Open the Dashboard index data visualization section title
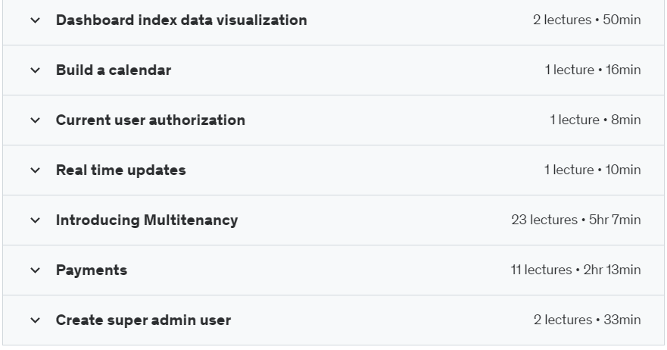667x350 pixels. point(181,20)
